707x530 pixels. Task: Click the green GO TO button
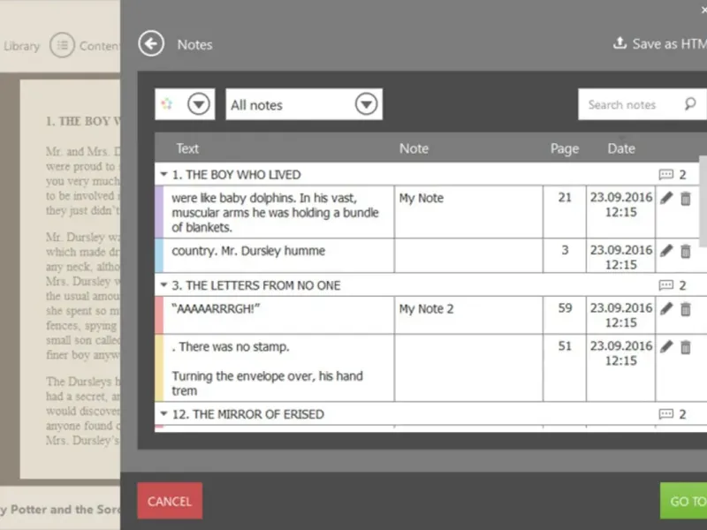coord(683,501)
